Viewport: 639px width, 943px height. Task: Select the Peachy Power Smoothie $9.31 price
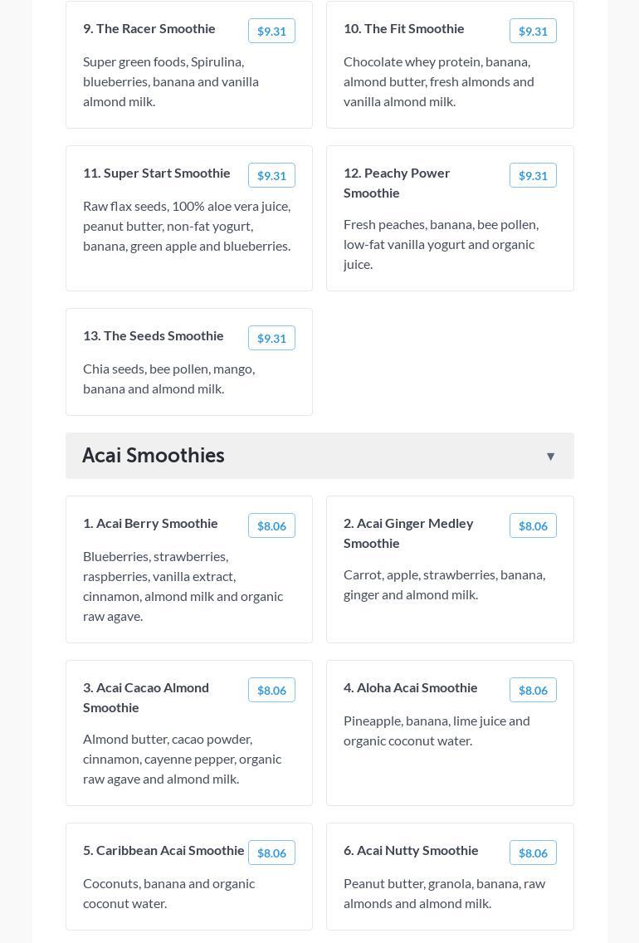(533, 175)
